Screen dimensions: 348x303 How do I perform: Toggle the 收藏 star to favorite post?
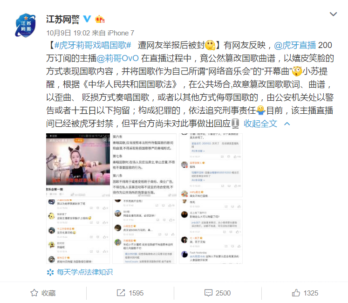(43, 293)
